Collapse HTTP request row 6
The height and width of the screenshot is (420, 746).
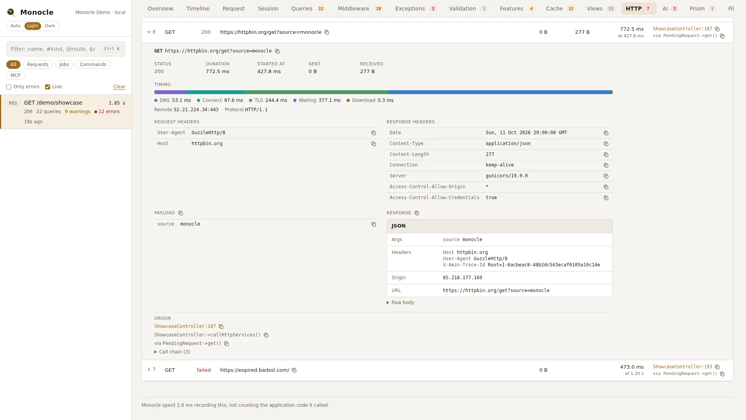click(x=148, y=32)
